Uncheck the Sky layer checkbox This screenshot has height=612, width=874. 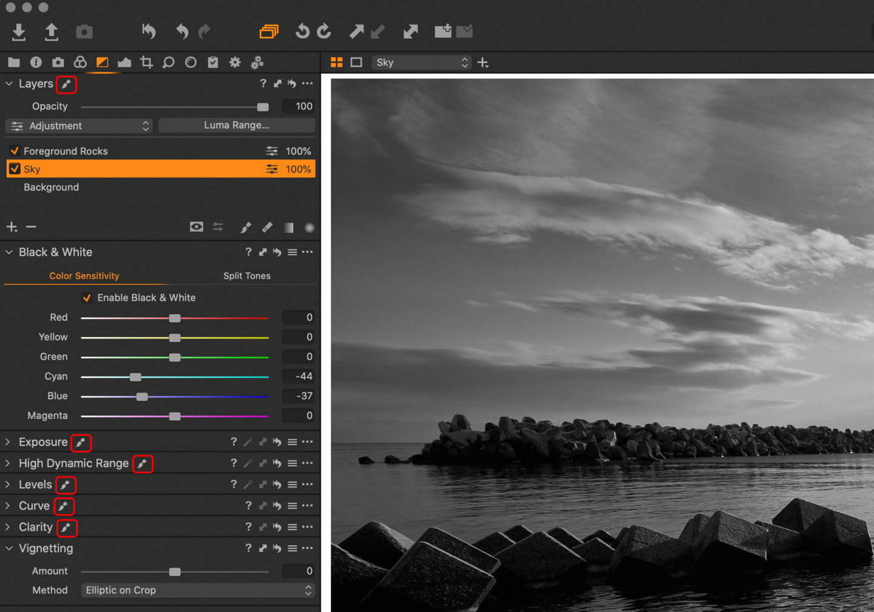click(x=15, y=169)
